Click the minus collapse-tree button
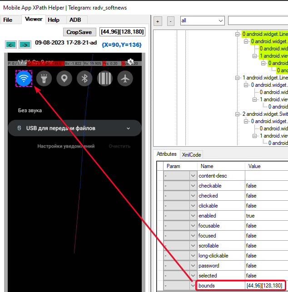The height and width of the screenshot is (292, 288). point(171,21)
